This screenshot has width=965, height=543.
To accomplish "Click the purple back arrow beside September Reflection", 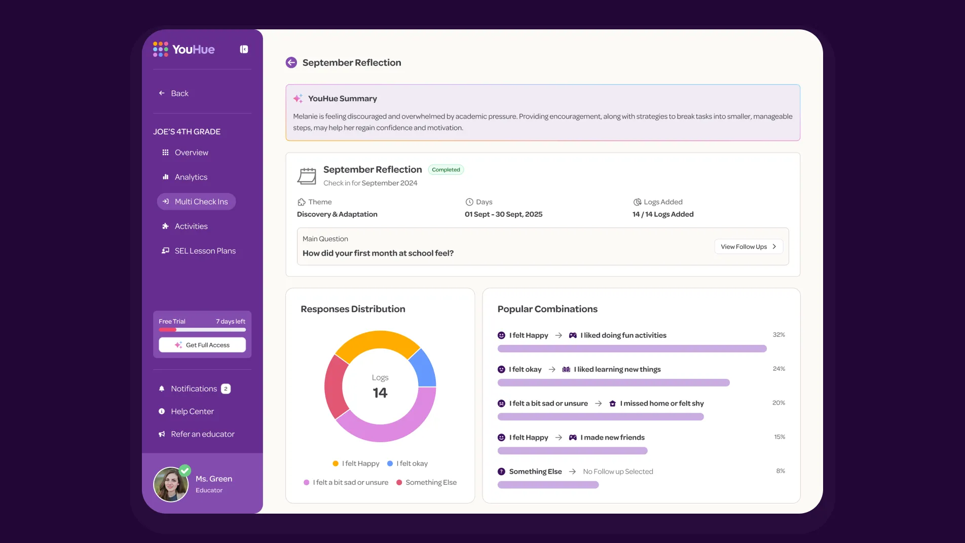I will (291, 62).
